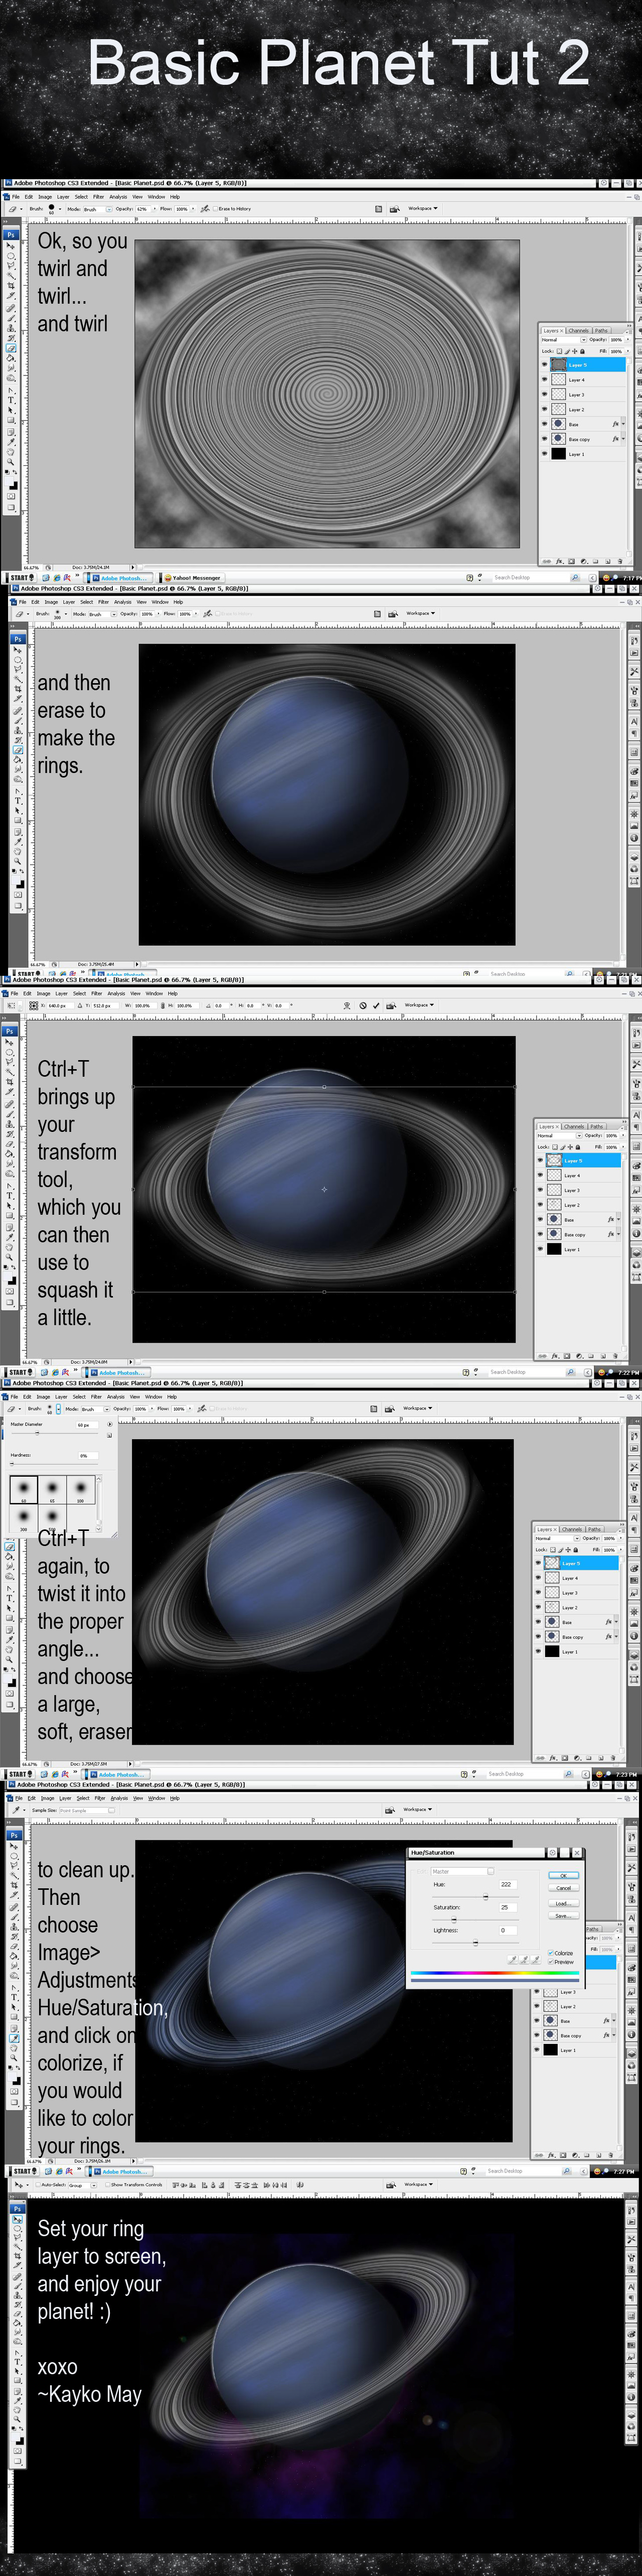Click Cancel in the Hue/Saturation dialog
The width and height of the screenshot is (642, 2576).
point(563,1888)
